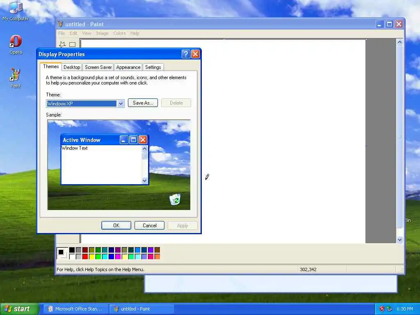The image size is (420, 315).
Task: Click the red security shield tray icon
Action: 382,309
